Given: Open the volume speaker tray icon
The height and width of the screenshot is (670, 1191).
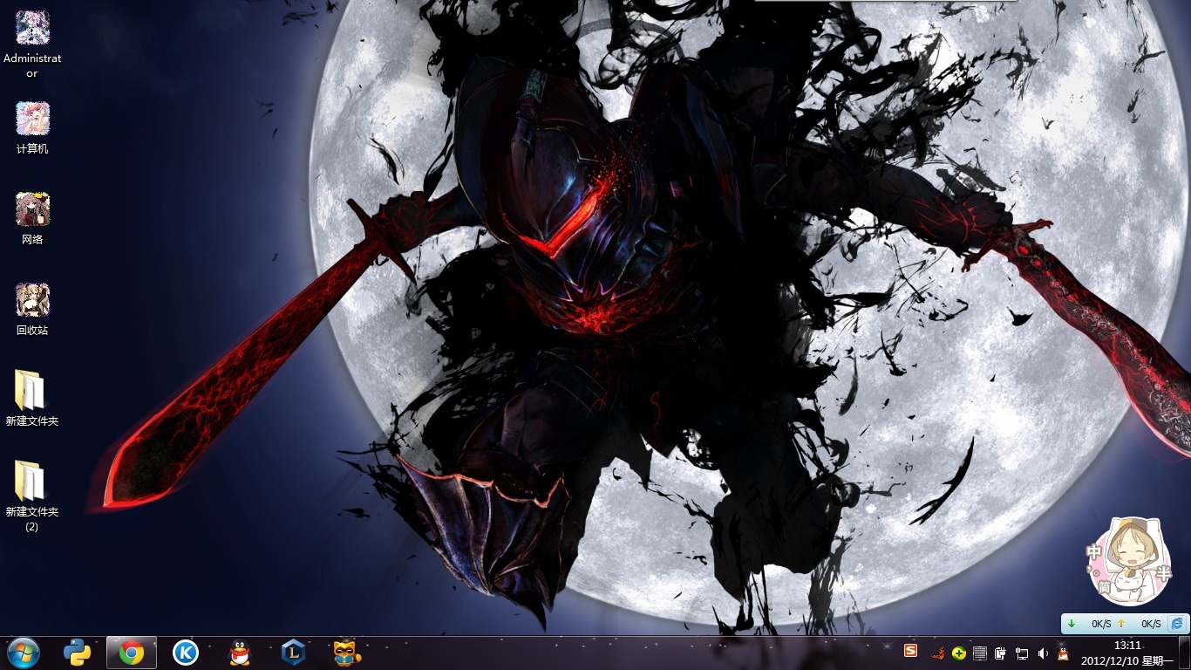Looking at the screenshot, I should pos(1043,653).
